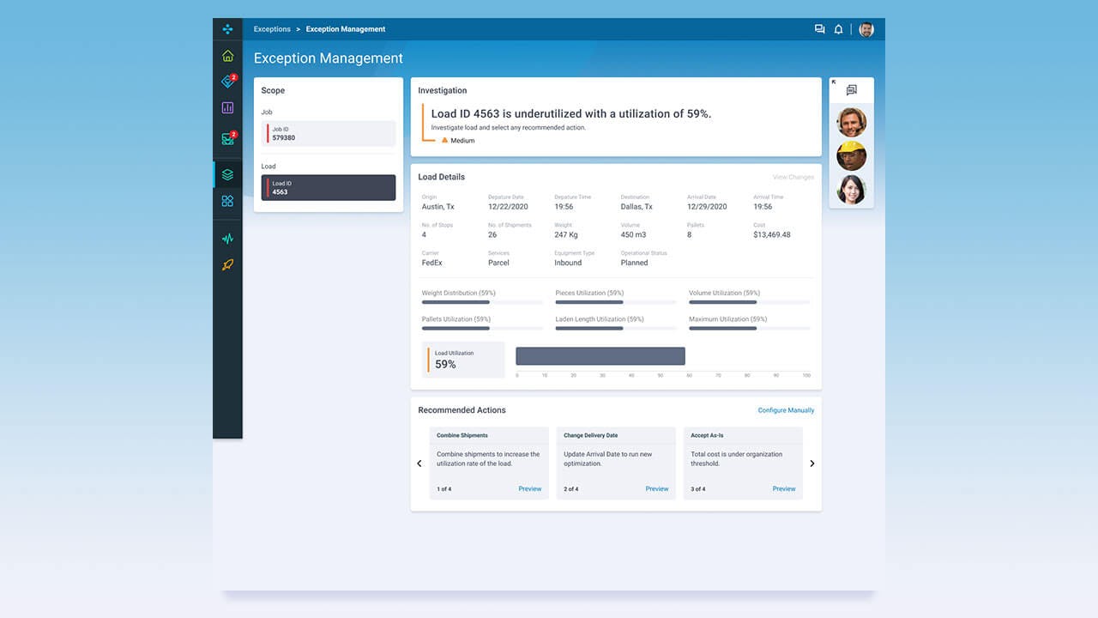This screenshot has width=1098, height=618.
Task: Switch to the Exception Management breadcrumb tab
Action: tap(346, 28)
